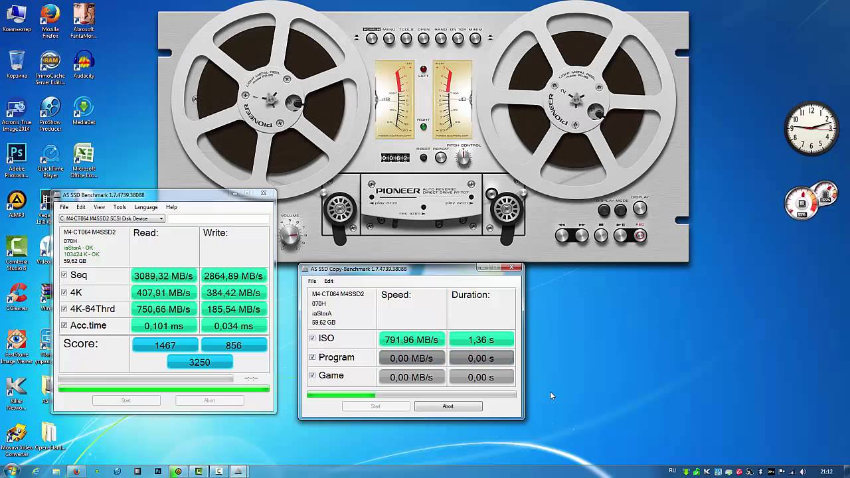This screenshot has width=850, height=478.
Task: Launch CCleaner desktop shortcut
Action: tap(17, 297)
